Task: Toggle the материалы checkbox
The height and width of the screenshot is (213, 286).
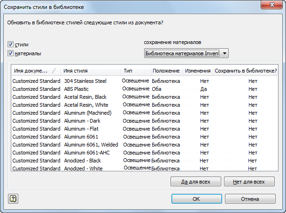Action: click(x=10, y=53)
